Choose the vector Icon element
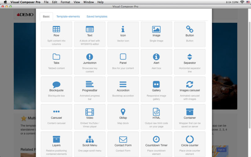This screenshot has width=251, height=157. (123, 29)
